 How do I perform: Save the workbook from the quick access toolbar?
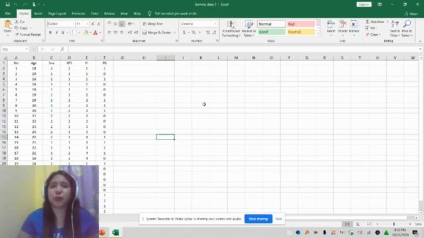click(x=7, y=5)
